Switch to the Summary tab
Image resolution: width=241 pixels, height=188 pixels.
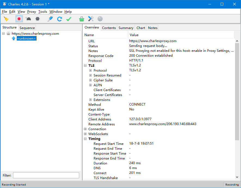(x=126, y=28)
